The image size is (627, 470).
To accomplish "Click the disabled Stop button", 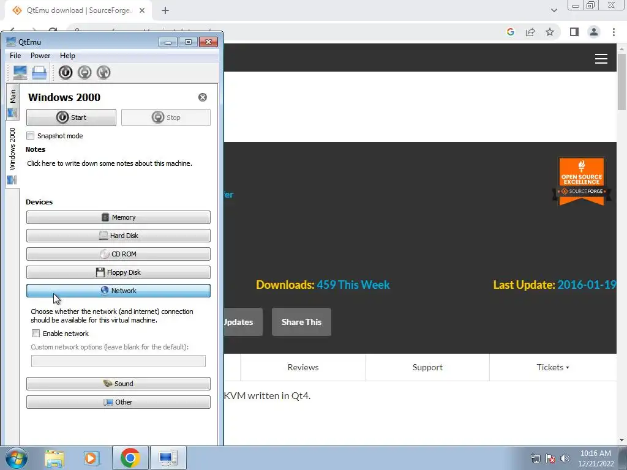I will [x=166, y=117].
